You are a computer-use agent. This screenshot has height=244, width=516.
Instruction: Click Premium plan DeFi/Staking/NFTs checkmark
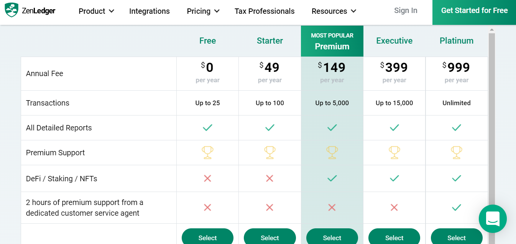332,178
